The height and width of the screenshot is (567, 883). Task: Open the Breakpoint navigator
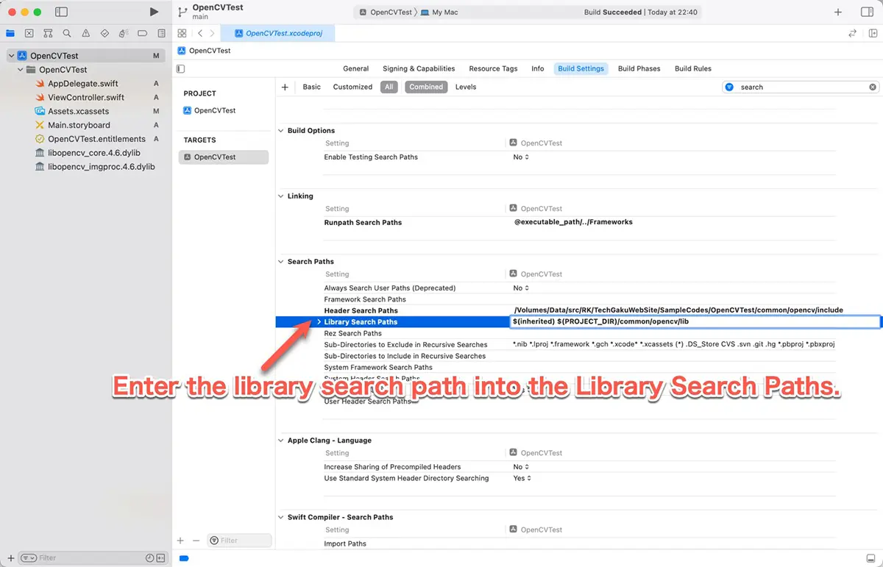143,33
